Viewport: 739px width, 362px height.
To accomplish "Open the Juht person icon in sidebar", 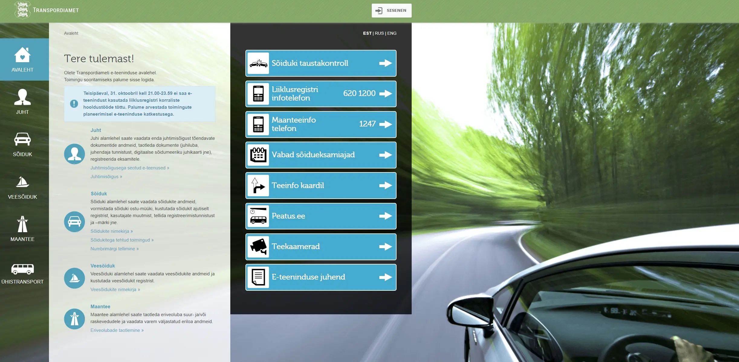I will [x=22, y=97].
